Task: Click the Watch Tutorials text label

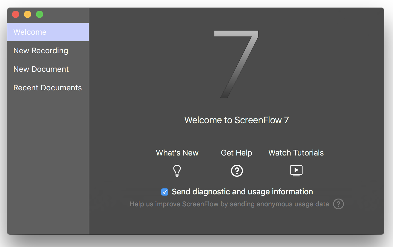Action: pyautogui.click(x=296, y=153)
